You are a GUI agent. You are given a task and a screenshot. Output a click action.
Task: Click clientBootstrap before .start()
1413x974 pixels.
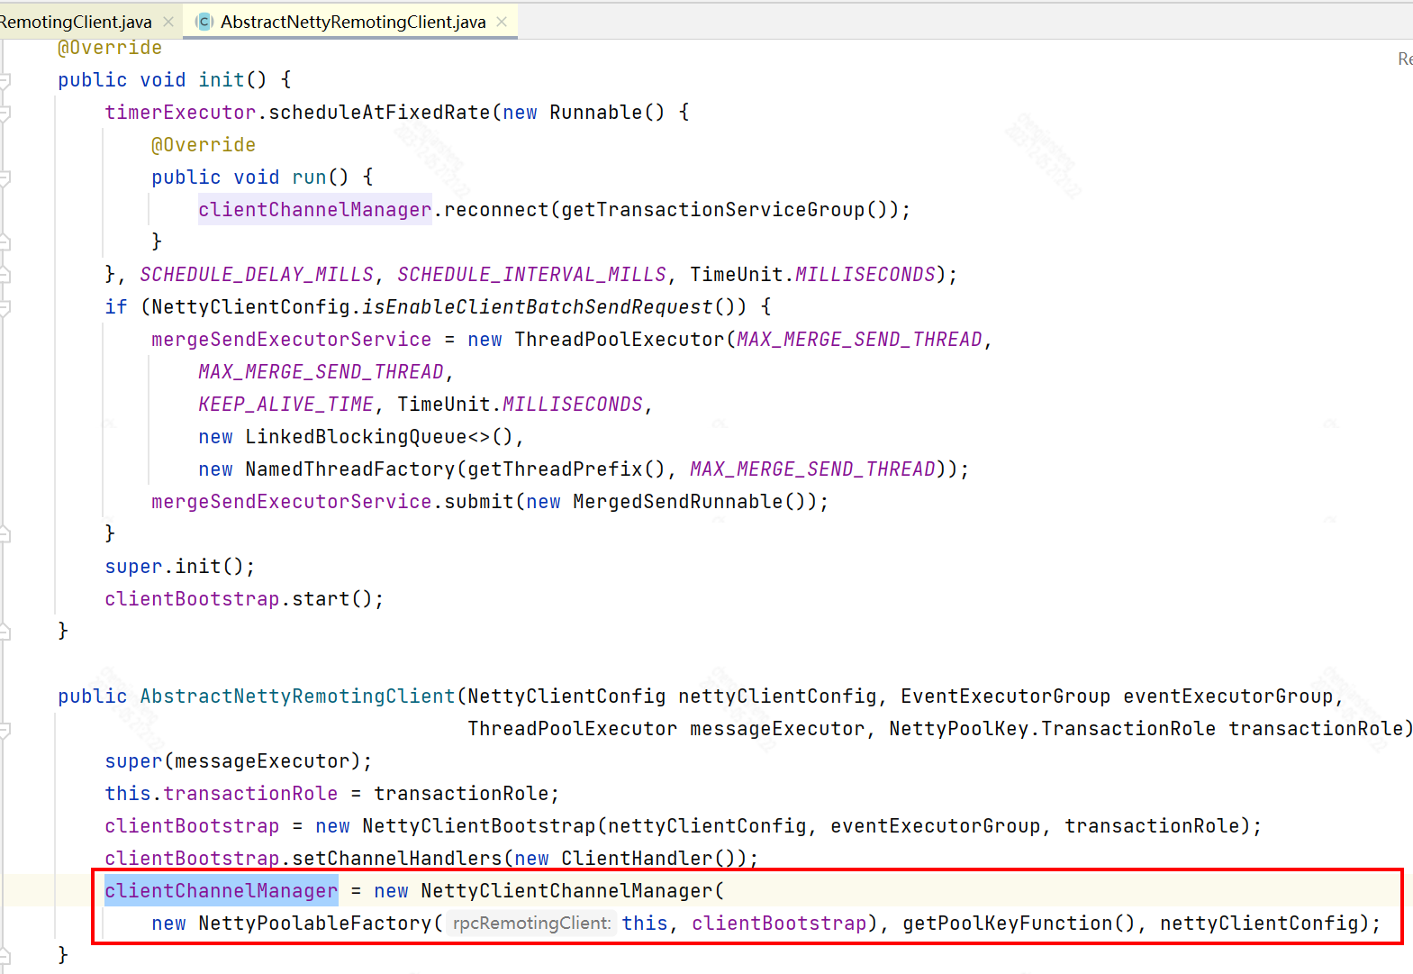point(192,598)
